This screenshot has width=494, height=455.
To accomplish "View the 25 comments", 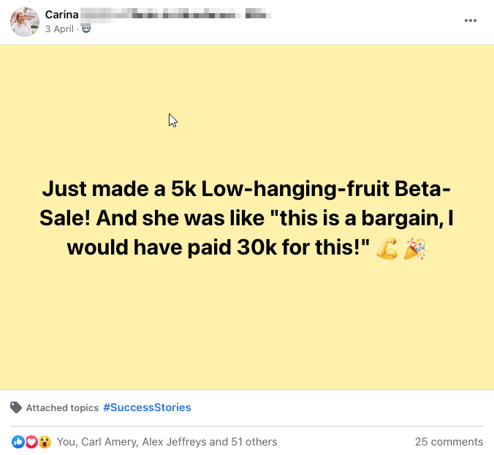I will 449,442.
